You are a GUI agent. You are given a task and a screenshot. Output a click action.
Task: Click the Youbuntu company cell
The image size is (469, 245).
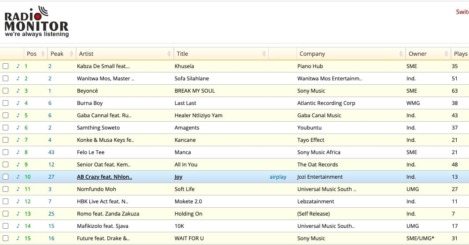[309, 128]
